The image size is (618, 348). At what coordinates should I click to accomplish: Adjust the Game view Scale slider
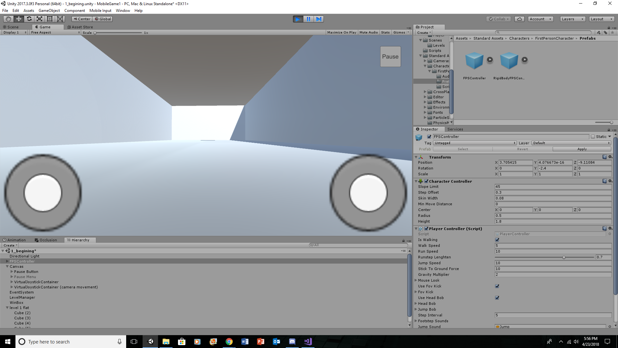(x=95, y=33)
